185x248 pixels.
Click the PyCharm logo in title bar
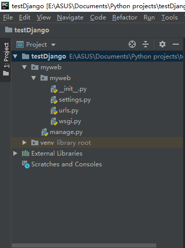coord(5,6)
